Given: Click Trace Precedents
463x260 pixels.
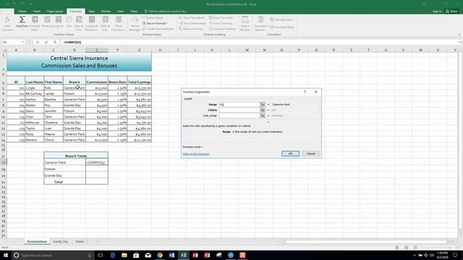Looking at the screenshot, I should (192, 17).
